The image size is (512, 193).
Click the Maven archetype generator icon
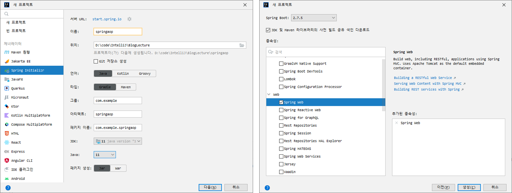(7, 52)
